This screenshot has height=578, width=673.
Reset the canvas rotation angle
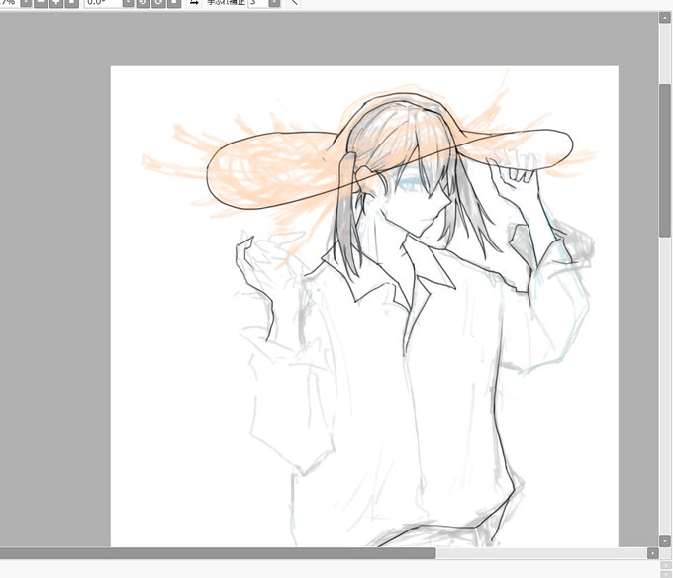pyautogui.click(x=173, y=3)
